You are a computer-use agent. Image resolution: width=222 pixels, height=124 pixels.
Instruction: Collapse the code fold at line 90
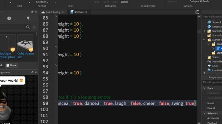click(x=56, y=47)
